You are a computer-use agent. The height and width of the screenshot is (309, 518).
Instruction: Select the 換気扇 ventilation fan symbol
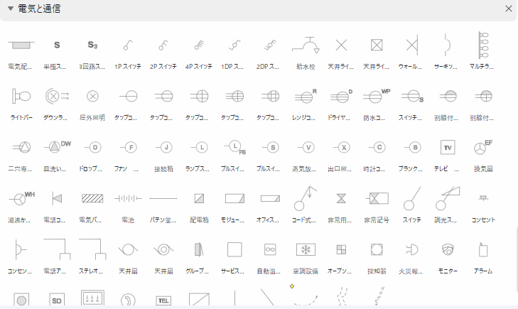pyautogui.click(x=483, y=148)
